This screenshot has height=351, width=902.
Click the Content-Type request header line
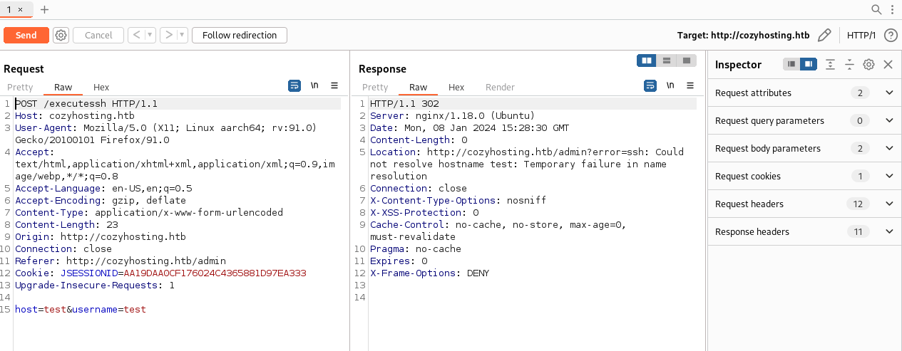(x=149, y=212)
